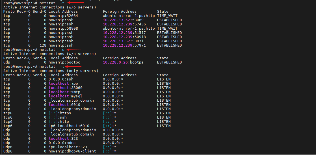This screenshot has height=155, width=316.
Task: Click foreign address 10.228.12.239:51517
Action: pyautogui.click(x=124, y=33)
